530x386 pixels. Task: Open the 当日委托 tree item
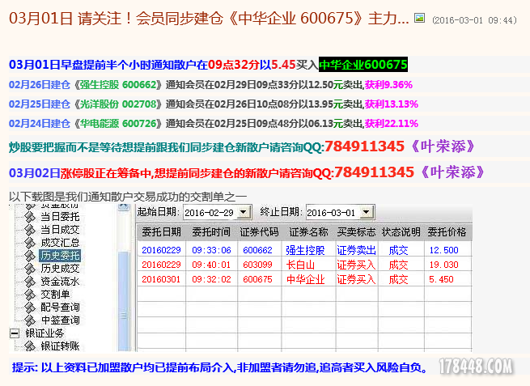click(x=60, y=217)
